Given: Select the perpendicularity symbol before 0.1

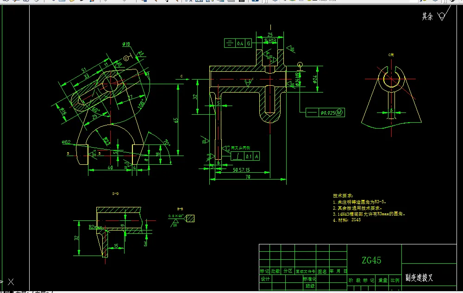Looking at the screenshot, I should (x=238, y=156).
